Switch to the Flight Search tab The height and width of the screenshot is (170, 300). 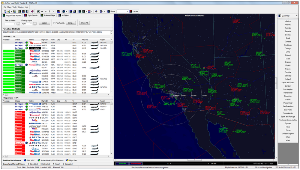pos(30,16)
